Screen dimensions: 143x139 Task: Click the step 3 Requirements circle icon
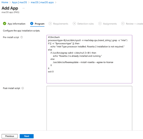coord(50,24)
